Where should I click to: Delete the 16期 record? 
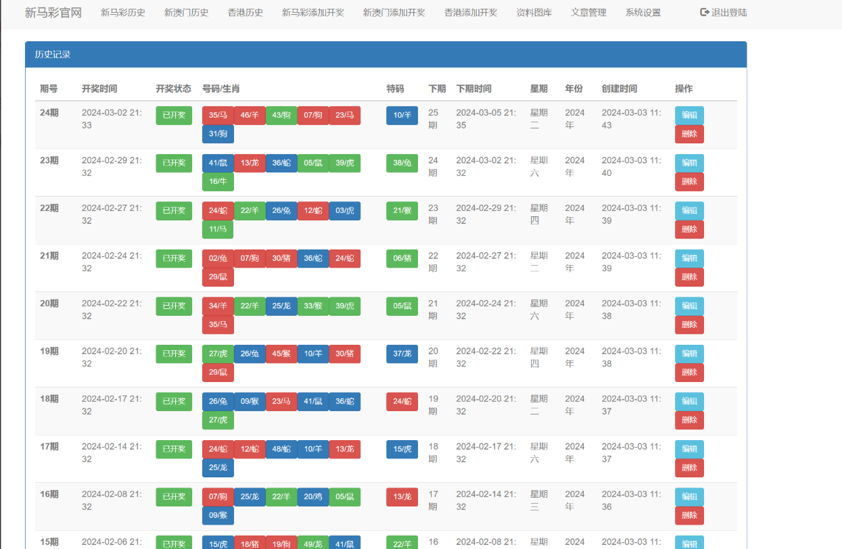click(689, 515)
